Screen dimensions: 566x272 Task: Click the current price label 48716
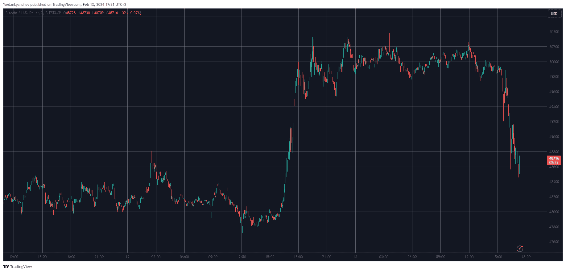coord(554,158)
